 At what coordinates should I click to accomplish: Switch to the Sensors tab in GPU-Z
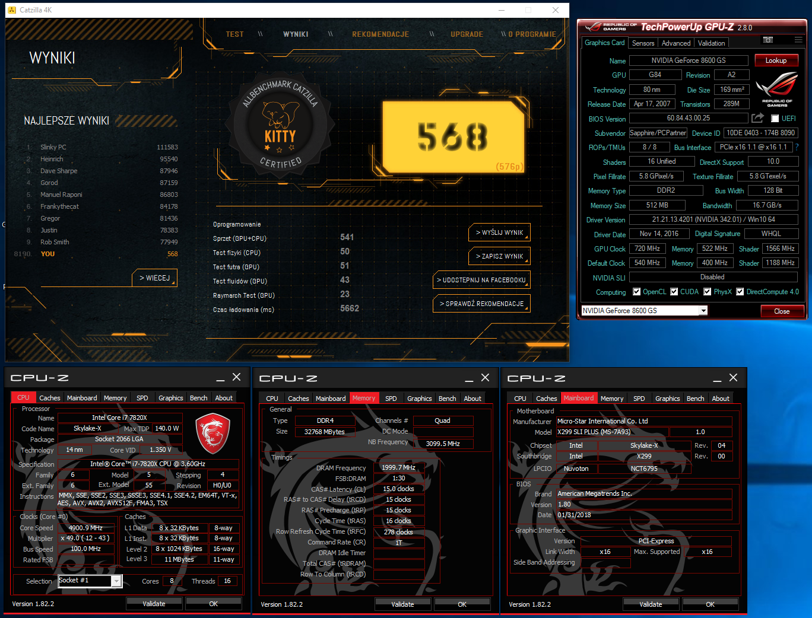point(643,43)
